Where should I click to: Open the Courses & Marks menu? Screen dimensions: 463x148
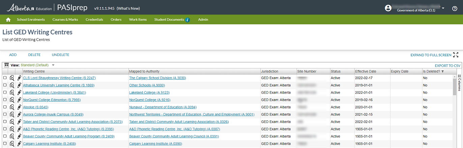[x=65, y=20]
